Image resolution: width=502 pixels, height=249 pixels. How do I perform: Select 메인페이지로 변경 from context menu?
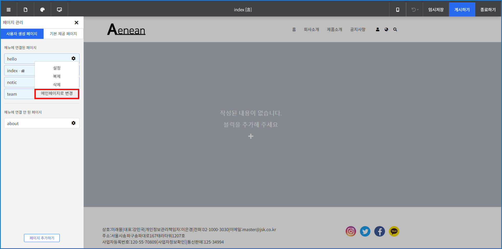tap(57, 94)
